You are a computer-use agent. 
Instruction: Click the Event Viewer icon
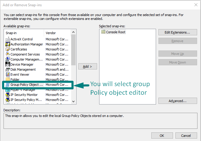[8, 75]
